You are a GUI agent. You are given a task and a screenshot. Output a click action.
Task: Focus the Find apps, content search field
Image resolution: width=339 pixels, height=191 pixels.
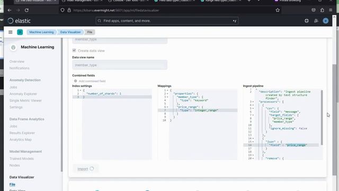[167, 21]
